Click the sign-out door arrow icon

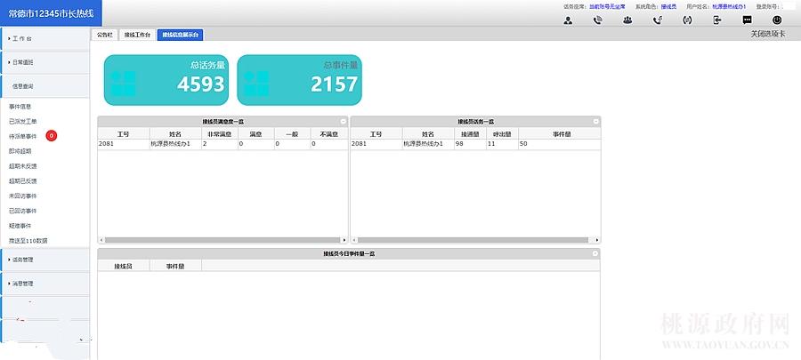point(717,20)
